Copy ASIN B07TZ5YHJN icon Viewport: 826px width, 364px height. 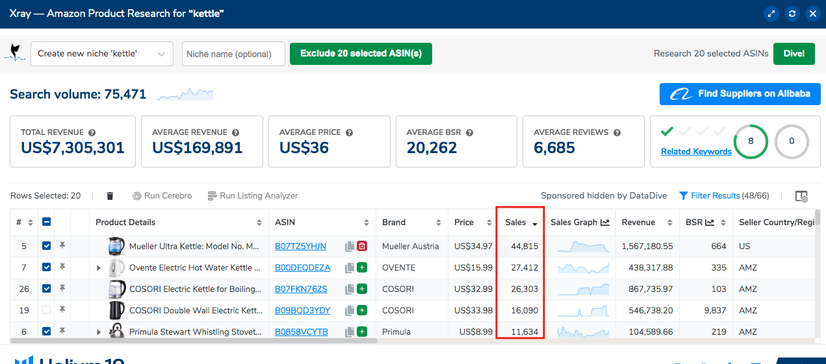350,247
